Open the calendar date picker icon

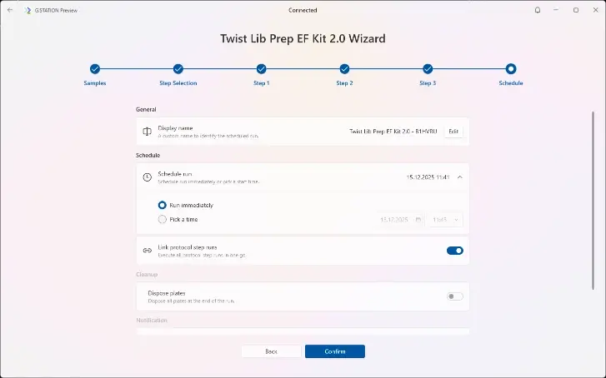click(x=418, y=220)
